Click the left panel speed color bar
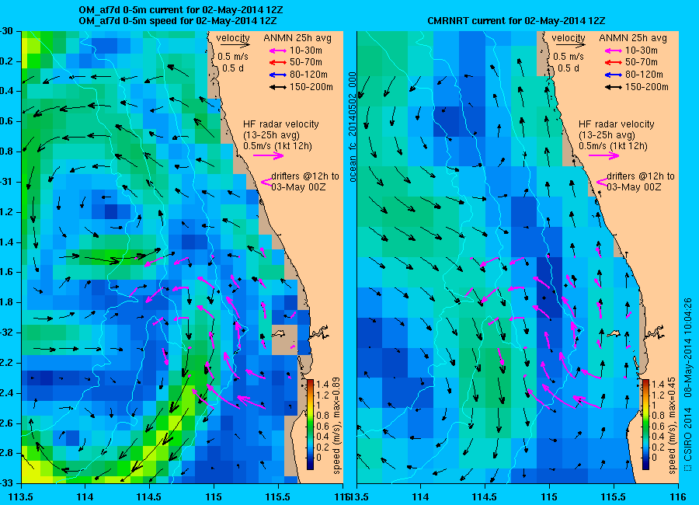The height and width of the screenshot is (505, 699). click(310, 424)
